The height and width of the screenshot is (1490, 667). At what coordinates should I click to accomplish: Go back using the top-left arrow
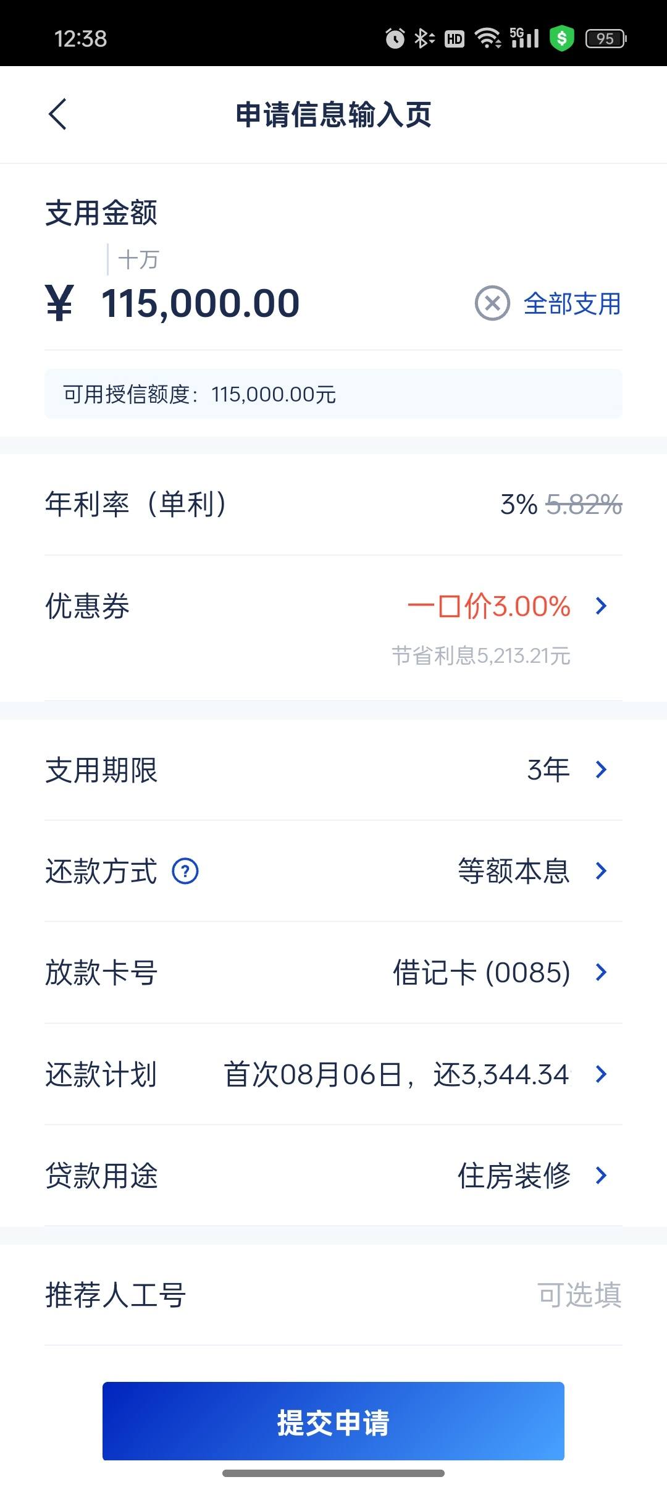coord(57,114)
